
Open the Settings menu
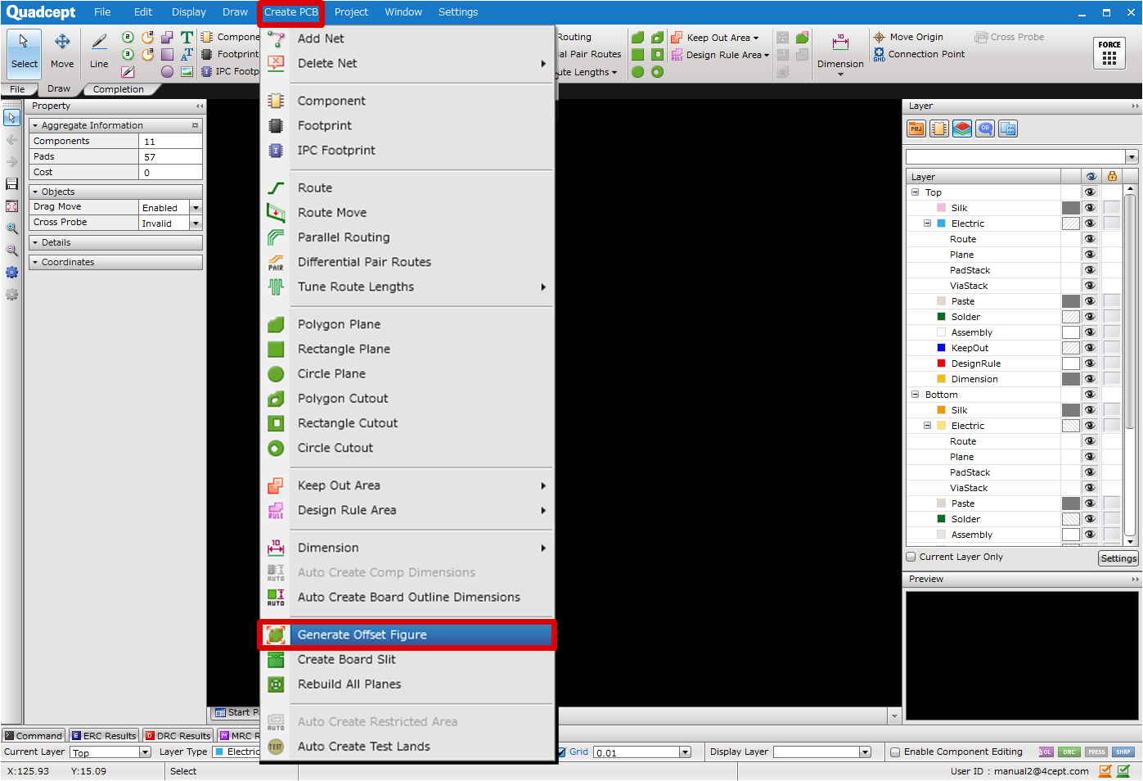(x=458, y=12)
